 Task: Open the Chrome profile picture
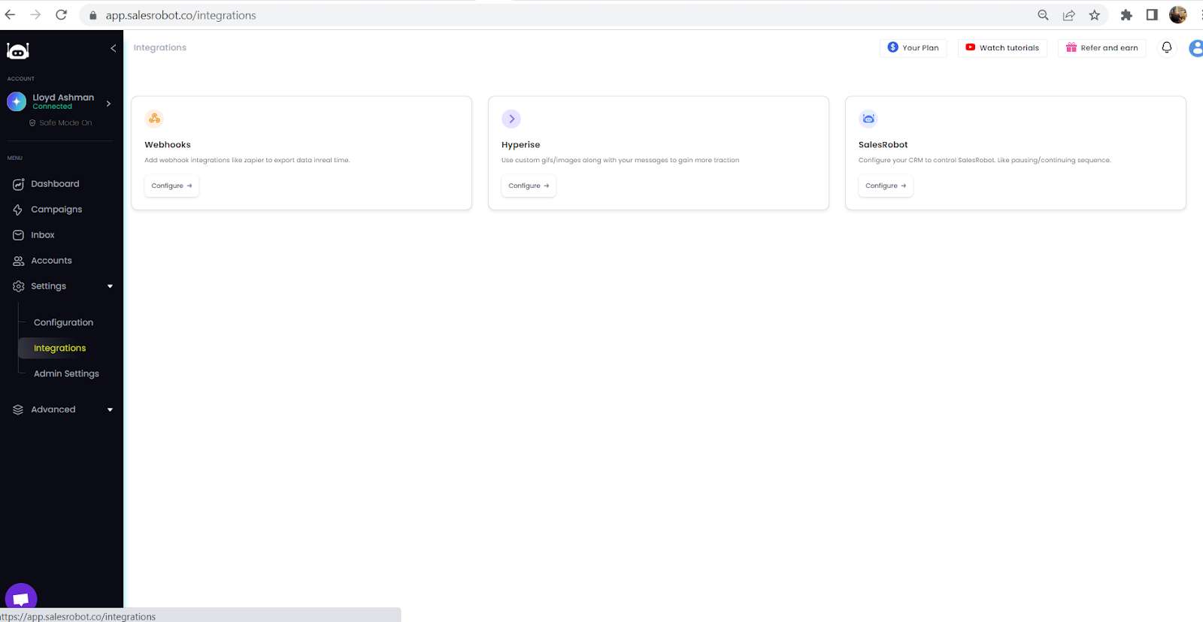pos(1178,14)
